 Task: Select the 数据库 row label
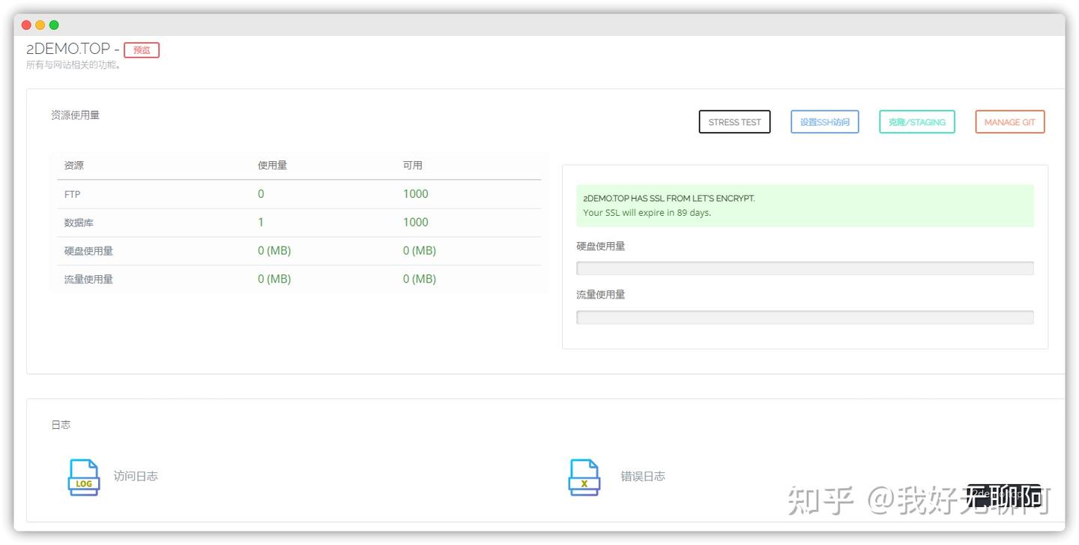79,223
